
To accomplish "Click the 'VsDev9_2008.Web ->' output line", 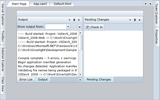I will pyautogui.click(x=47, y=38).
